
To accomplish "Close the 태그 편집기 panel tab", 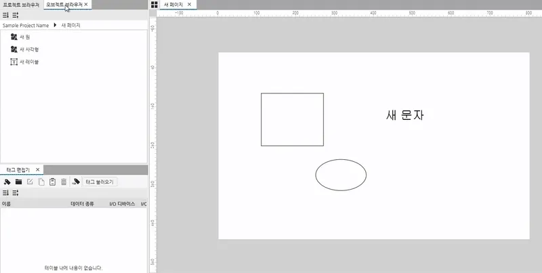I will pyautogui.click(x=38, y=169).
